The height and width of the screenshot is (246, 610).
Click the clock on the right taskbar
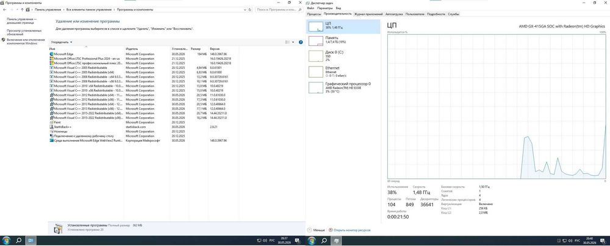coord(589,241)
